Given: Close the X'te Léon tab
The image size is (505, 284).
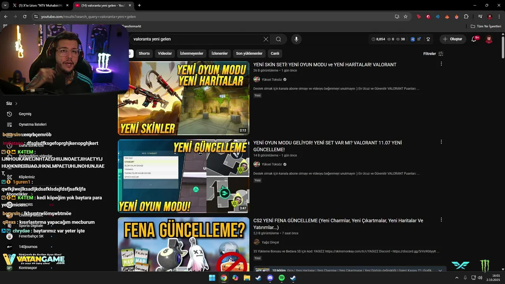Looking at the screenshot, I should (67, 6).
